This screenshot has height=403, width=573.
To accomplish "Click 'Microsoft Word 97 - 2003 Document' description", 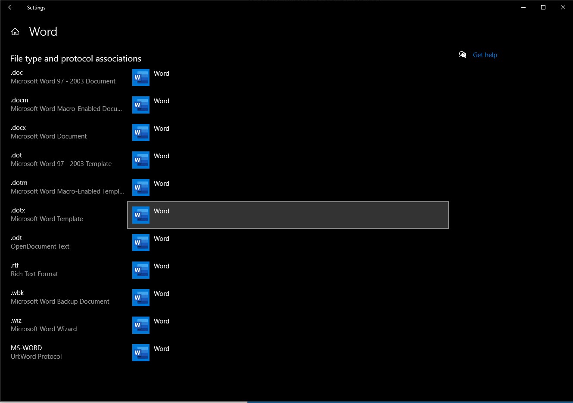I will tap(63, 81).
